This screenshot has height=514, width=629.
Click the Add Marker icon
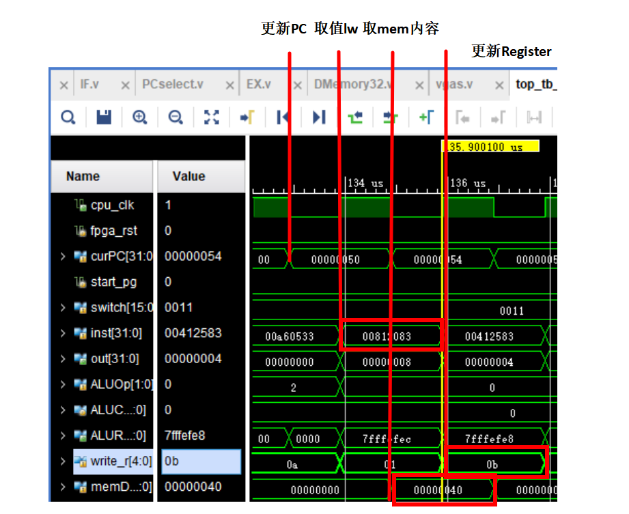click(426, 117)
